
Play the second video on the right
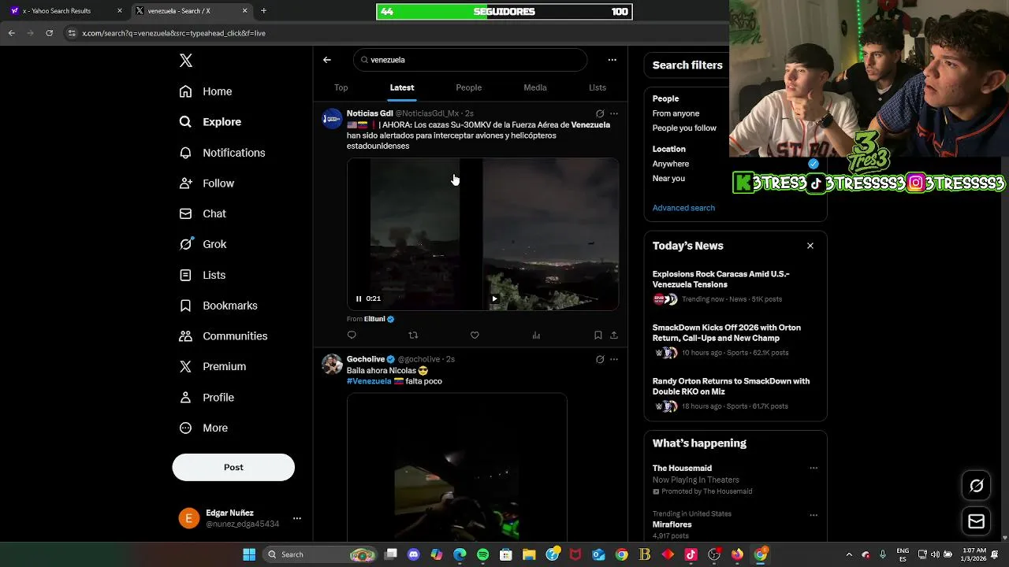pos(494,298)
